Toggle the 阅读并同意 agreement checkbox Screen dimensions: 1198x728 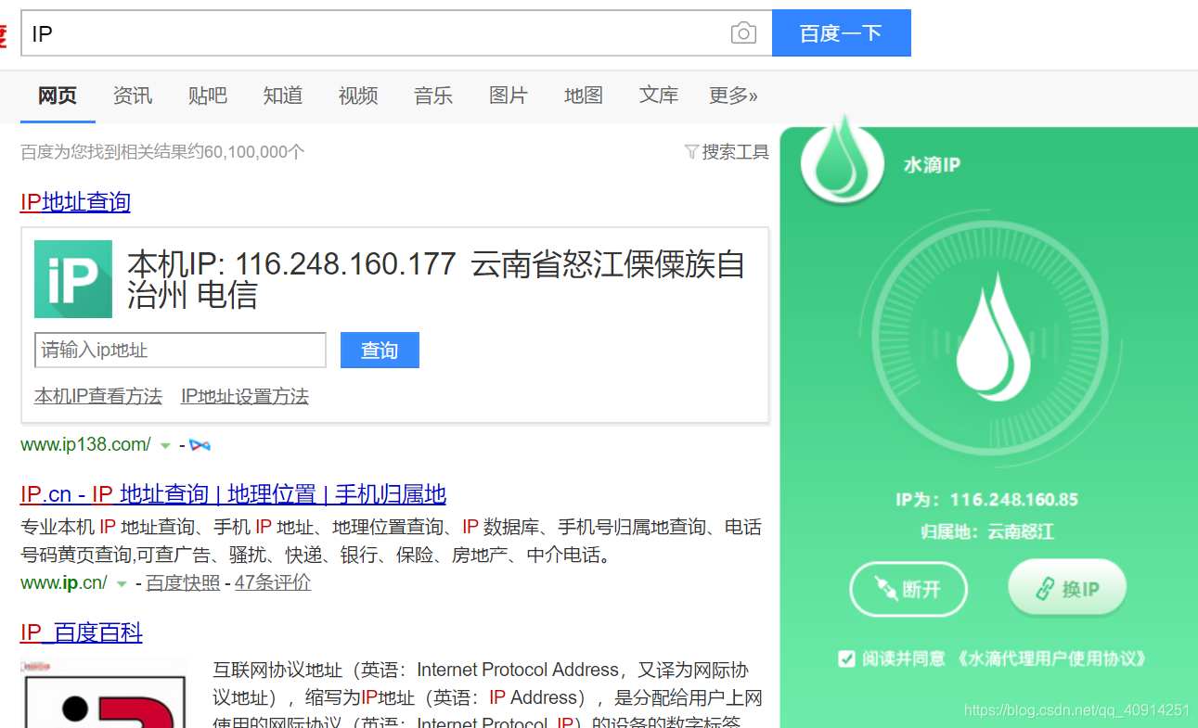[x=845, y=658]
